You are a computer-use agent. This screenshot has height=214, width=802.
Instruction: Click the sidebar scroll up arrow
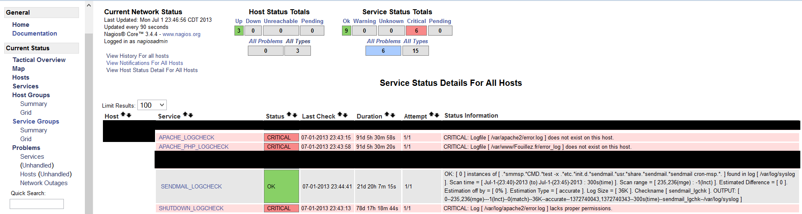tap(89, 5)
